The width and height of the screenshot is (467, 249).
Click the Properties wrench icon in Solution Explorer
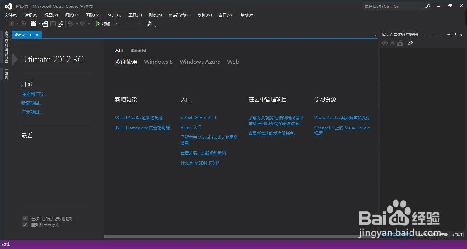[x=410, y=43]
